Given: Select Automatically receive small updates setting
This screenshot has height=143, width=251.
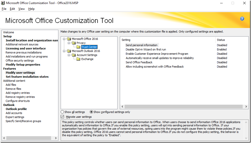Looking at the screenshot, I should click(159, 58).
